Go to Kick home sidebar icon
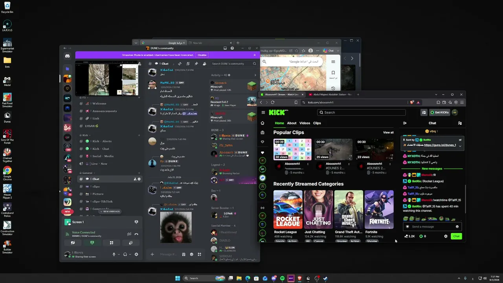This screenshot has height=283, width=503. pos(263,123)
